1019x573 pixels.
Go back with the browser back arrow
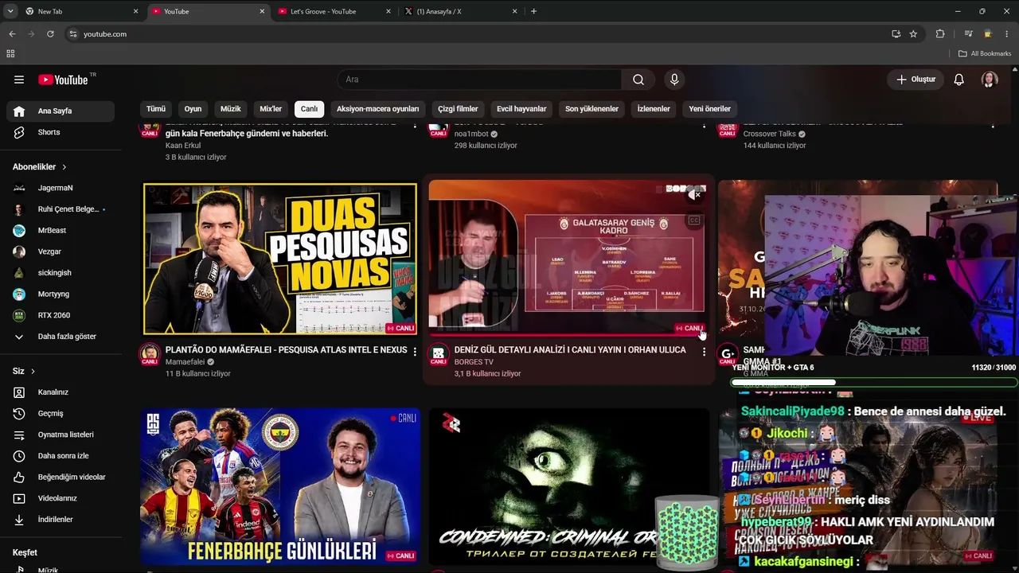click(12, 34)
